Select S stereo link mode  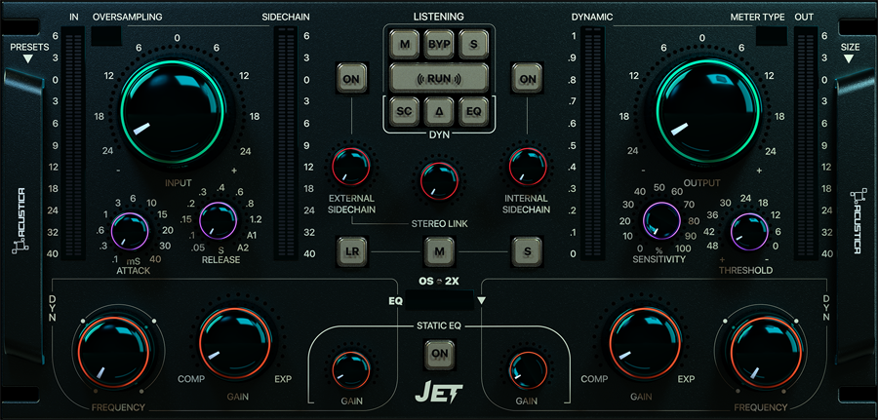point(527,251)
